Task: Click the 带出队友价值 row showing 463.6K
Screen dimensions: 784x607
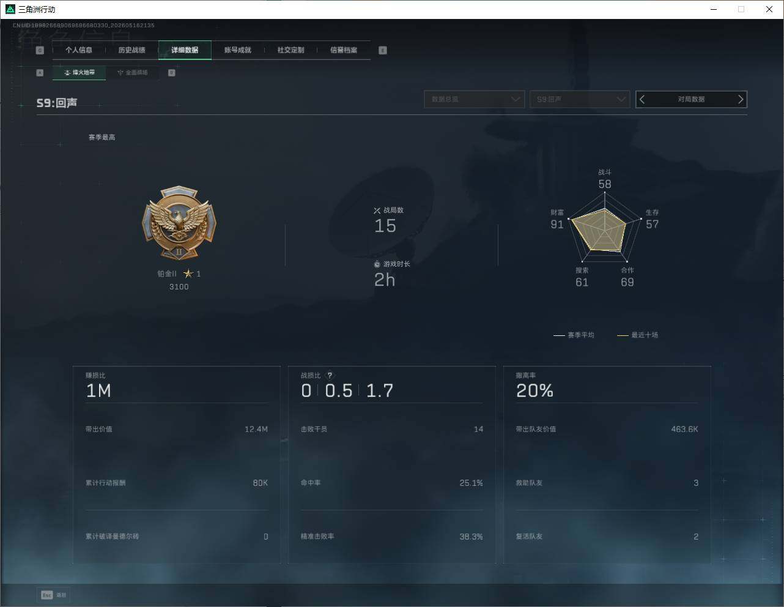Action: coord(607,430)
